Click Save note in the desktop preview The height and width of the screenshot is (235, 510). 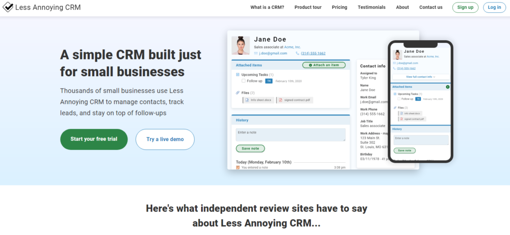[x=251, y=148]
